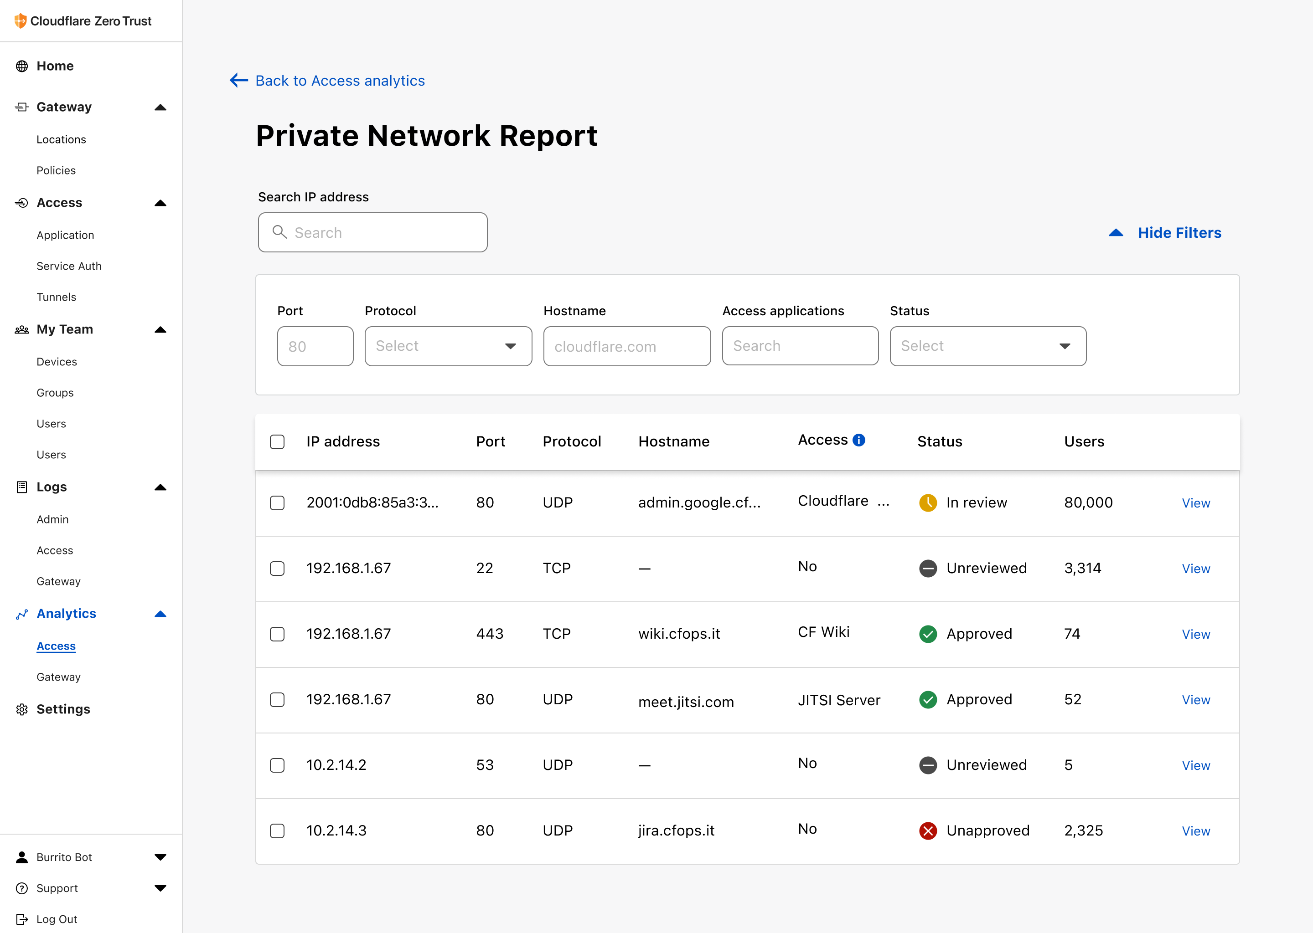Screen dimensions: 1313x933
Task: Check the 192.168.1.67 port 22 row checkbox
Action: pyautogui.click(x=277, y=568)
